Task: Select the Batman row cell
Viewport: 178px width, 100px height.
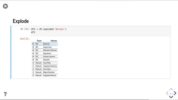Action: pos(46,44)
